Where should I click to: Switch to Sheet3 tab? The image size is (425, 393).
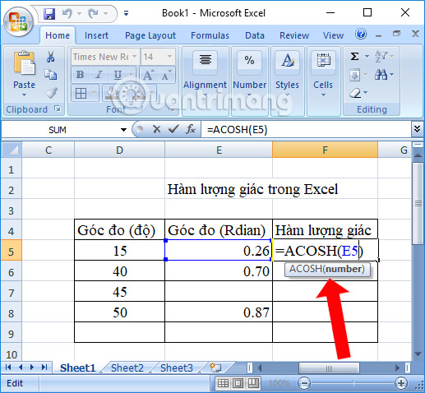[177, 368]
